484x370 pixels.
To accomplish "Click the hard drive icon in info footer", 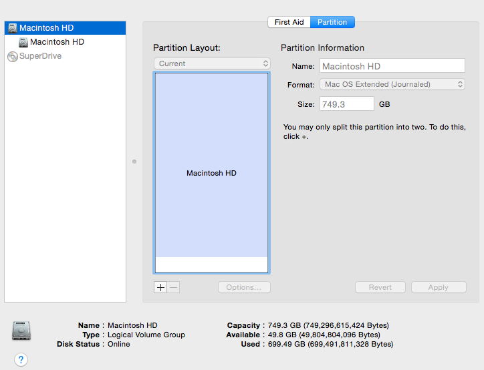I will (x=21, y=331).
